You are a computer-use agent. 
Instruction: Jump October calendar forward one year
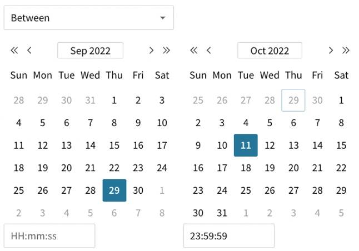[346, 51]
